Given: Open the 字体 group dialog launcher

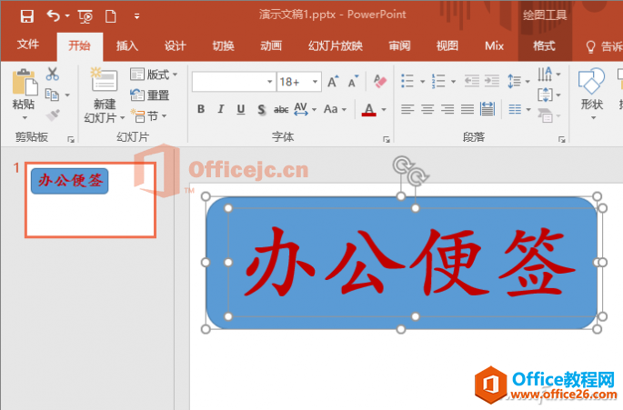Looking at the screenshot, I should pos(387,139).
